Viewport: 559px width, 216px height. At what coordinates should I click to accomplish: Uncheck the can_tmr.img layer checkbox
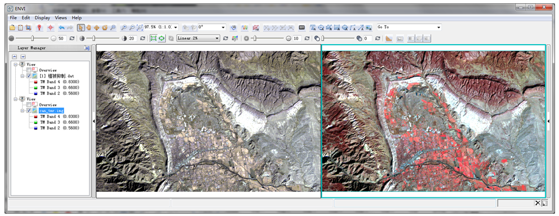(x=29, y=110)
